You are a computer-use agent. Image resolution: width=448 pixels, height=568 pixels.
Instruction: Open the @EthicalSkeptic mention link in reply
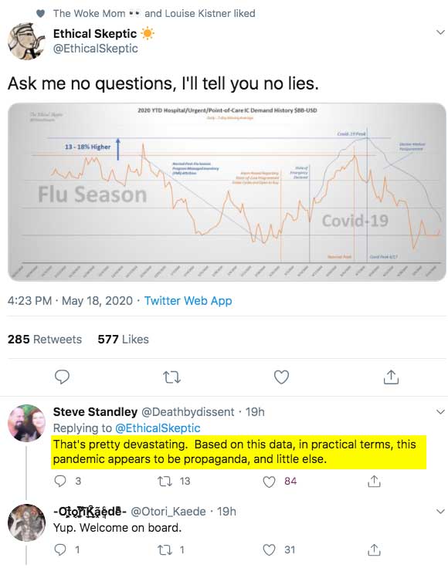pyautogui.click(x=158, y=428)
